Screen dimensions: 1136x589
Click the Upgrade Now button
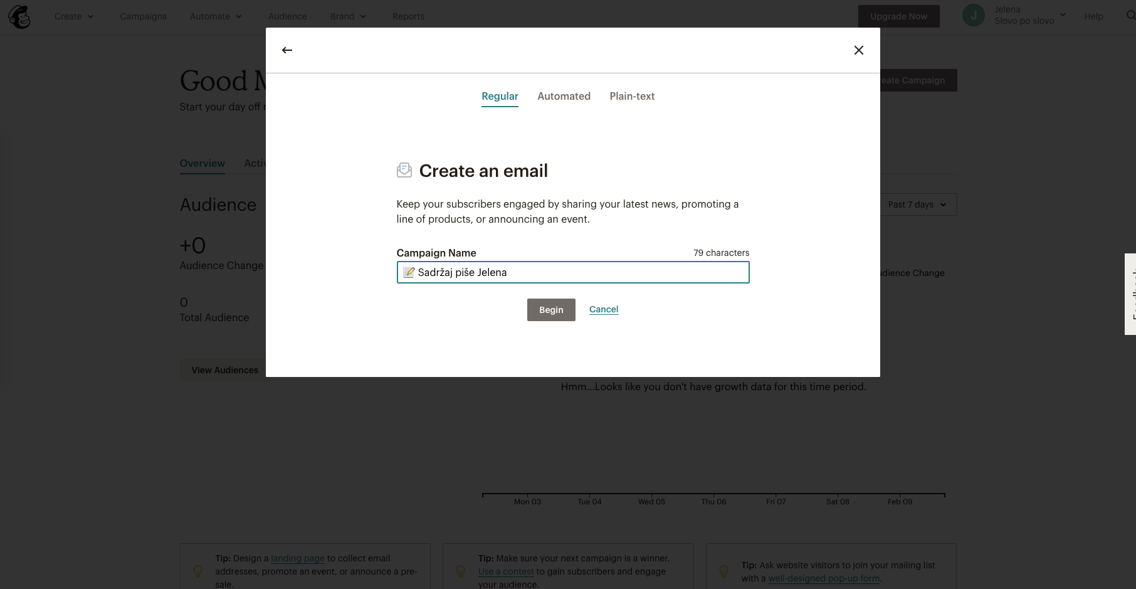click(x=898, y=16)
